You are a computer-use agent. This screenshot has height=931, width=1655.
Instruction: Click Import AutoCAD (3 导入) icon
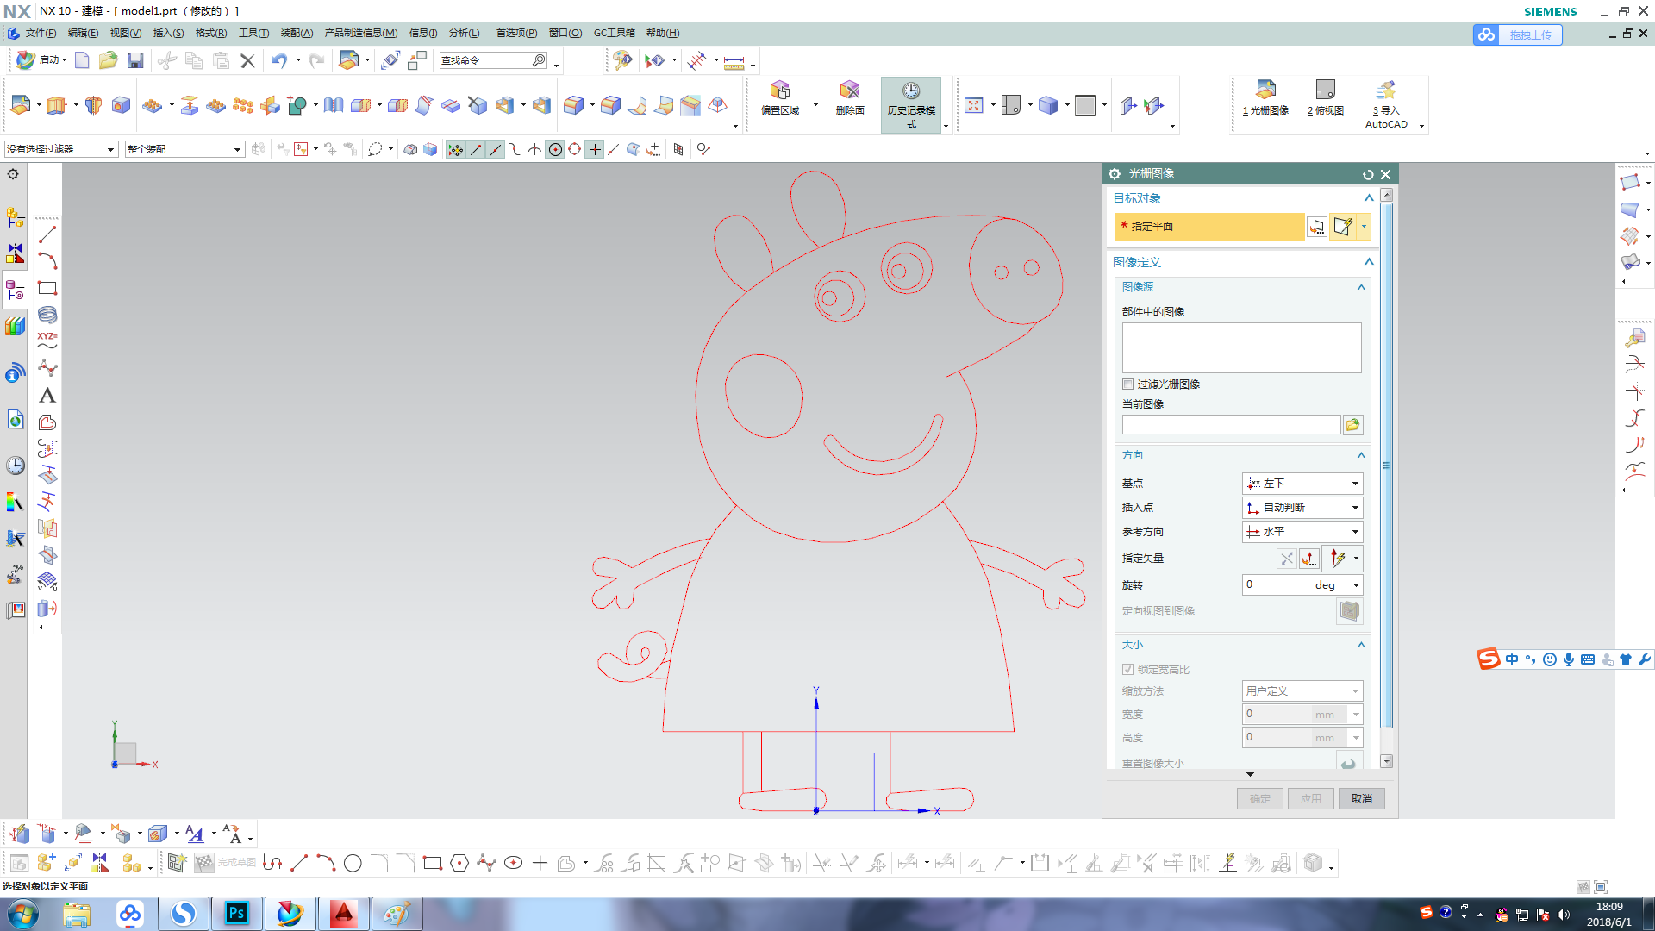(1386, 104)
